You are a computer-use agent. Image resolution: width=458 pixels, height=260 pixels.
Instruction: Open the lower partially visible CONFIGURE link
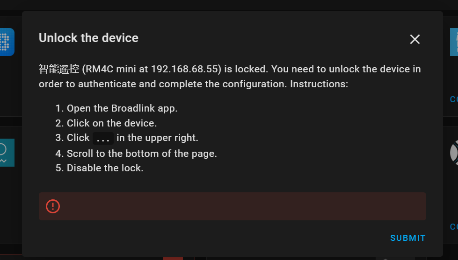454,227
